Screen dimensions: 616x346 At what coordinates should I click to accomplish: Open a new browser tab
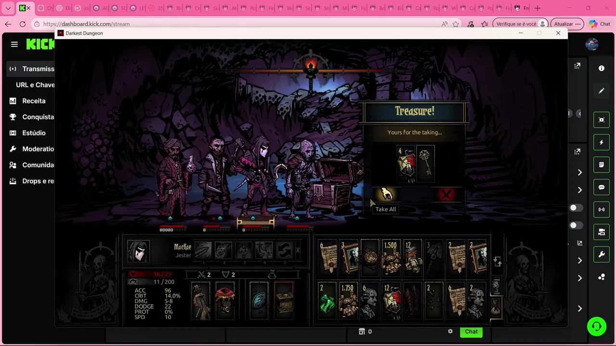click(538, 8)
